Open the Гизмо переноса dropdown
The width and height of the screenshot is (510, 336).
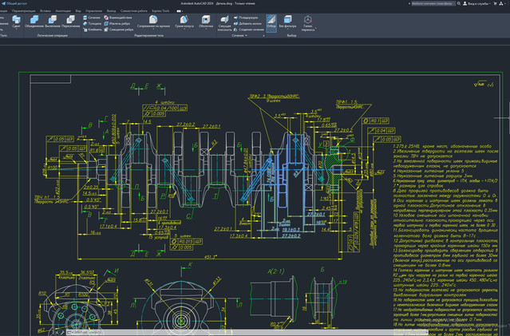tap(308, 23)
